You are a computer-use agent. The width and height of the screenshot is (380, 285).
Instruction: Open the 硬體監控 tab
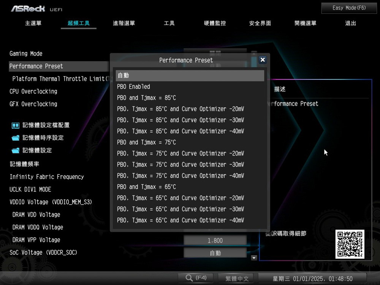tap(215, 24)
